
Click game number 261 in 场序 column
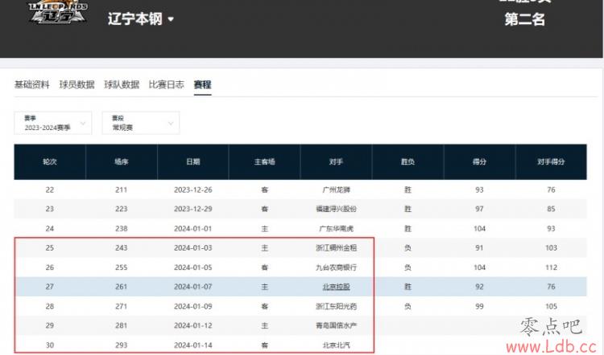122,287
